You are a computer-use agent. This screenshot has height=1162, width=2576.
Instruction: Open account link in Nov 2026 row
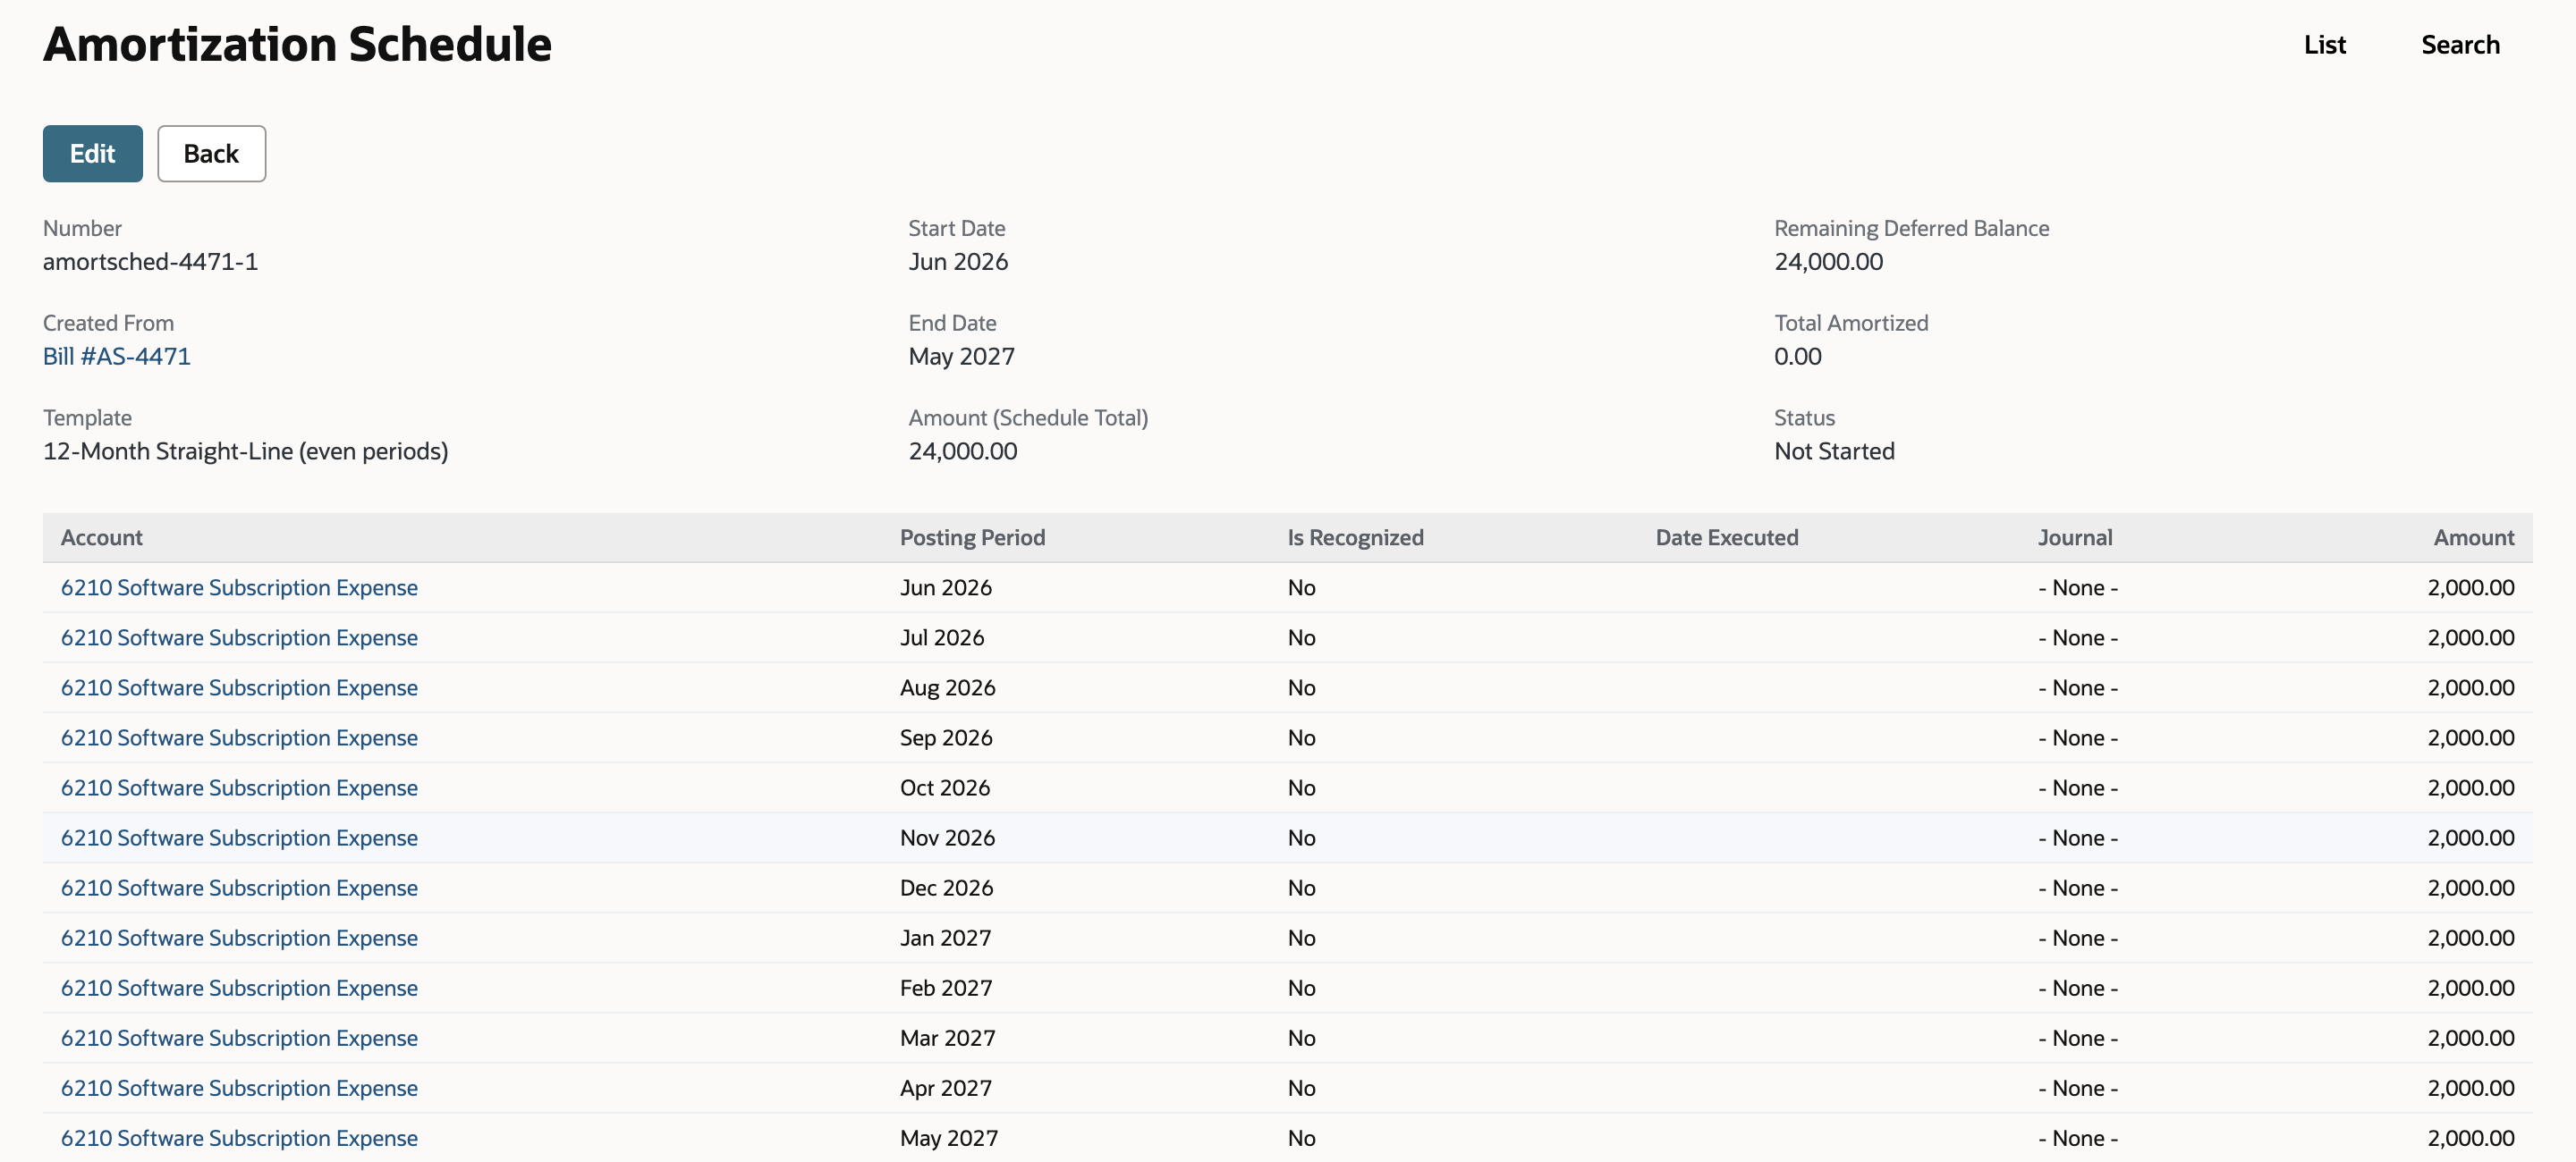click(239, 838)
